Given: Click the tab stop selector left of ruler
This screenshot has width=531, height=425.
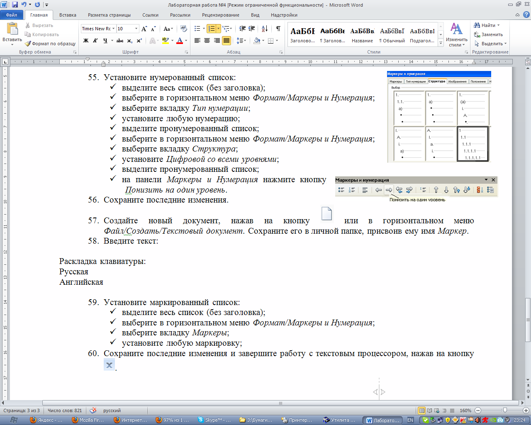Looking at the screenshot, I should pos(5,62).
